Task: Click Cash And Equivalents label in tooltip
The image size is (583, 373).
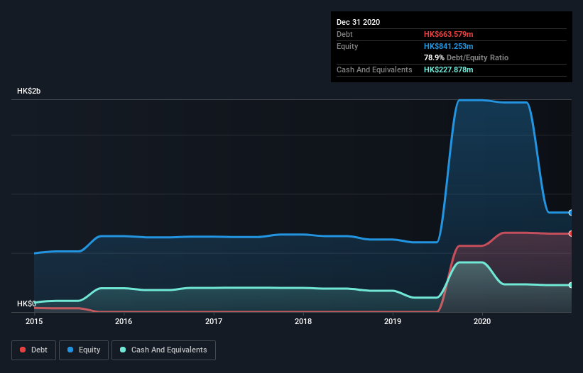Action: (374, 69)
